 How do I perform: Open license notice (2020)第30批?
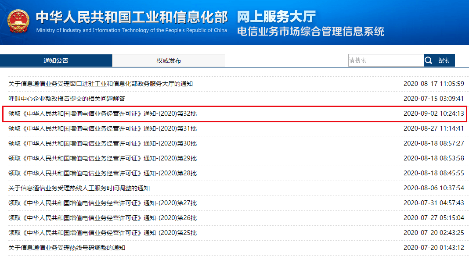coord(103,143)
